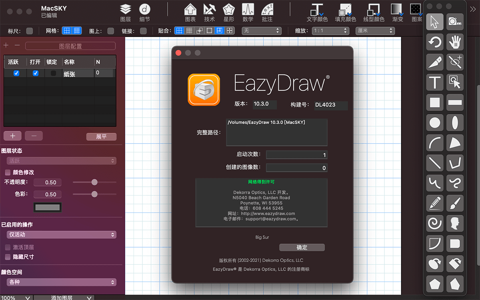Open the 数学 math tools

[x=248, y=13]
